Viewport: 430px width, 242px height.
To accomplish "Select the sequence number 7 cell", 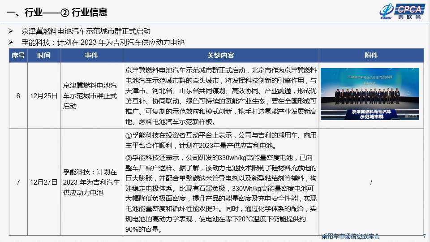I will pyautogui.click(x=18, y=182).
